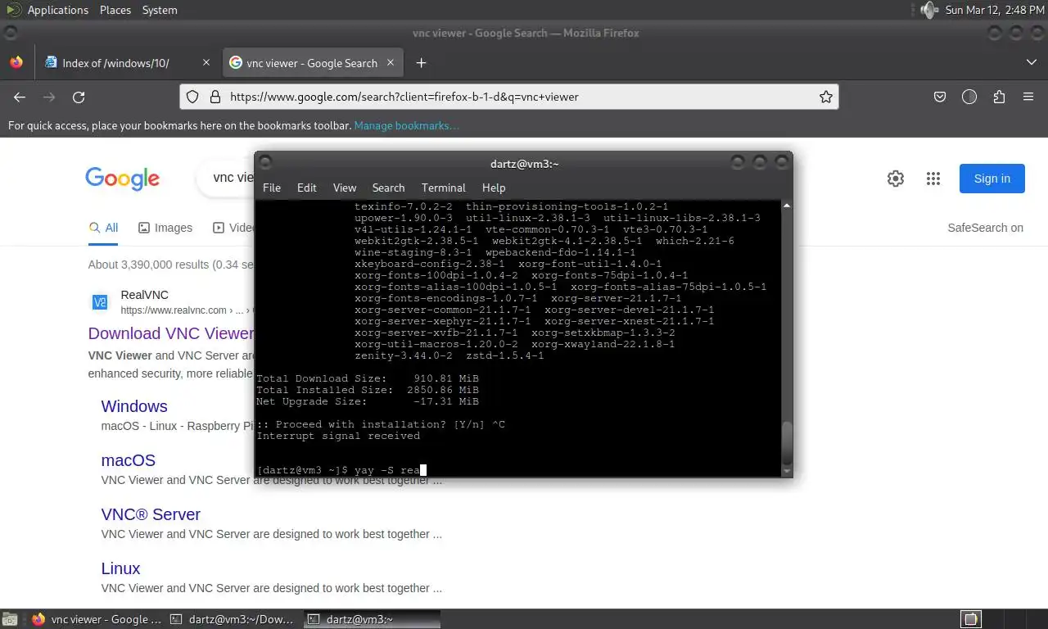Click the clock showing Sun Mar 12, 2:48 PM
This screenshot has height=629, width=1048.
click(995, 10)
